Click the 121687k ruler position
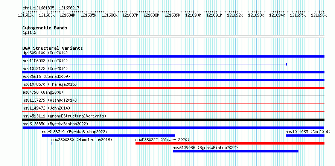 click(130, 15)
